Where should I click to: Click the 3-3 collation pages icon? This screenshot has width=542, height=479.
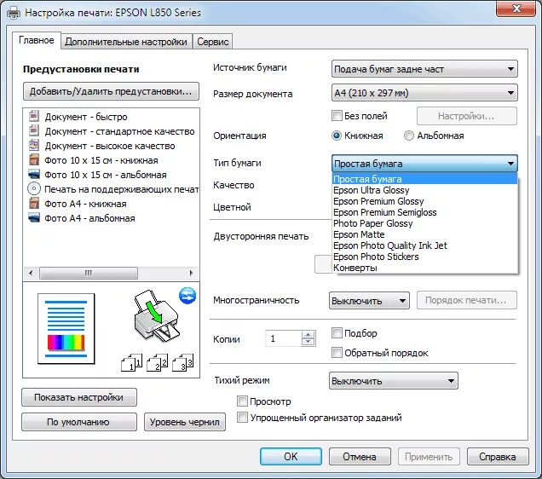tap(182, 362)
